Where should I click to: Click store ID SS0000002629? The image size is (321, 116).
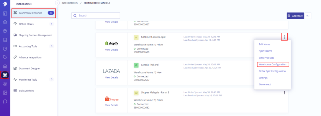pyautogui.click(x=141, y=52)
